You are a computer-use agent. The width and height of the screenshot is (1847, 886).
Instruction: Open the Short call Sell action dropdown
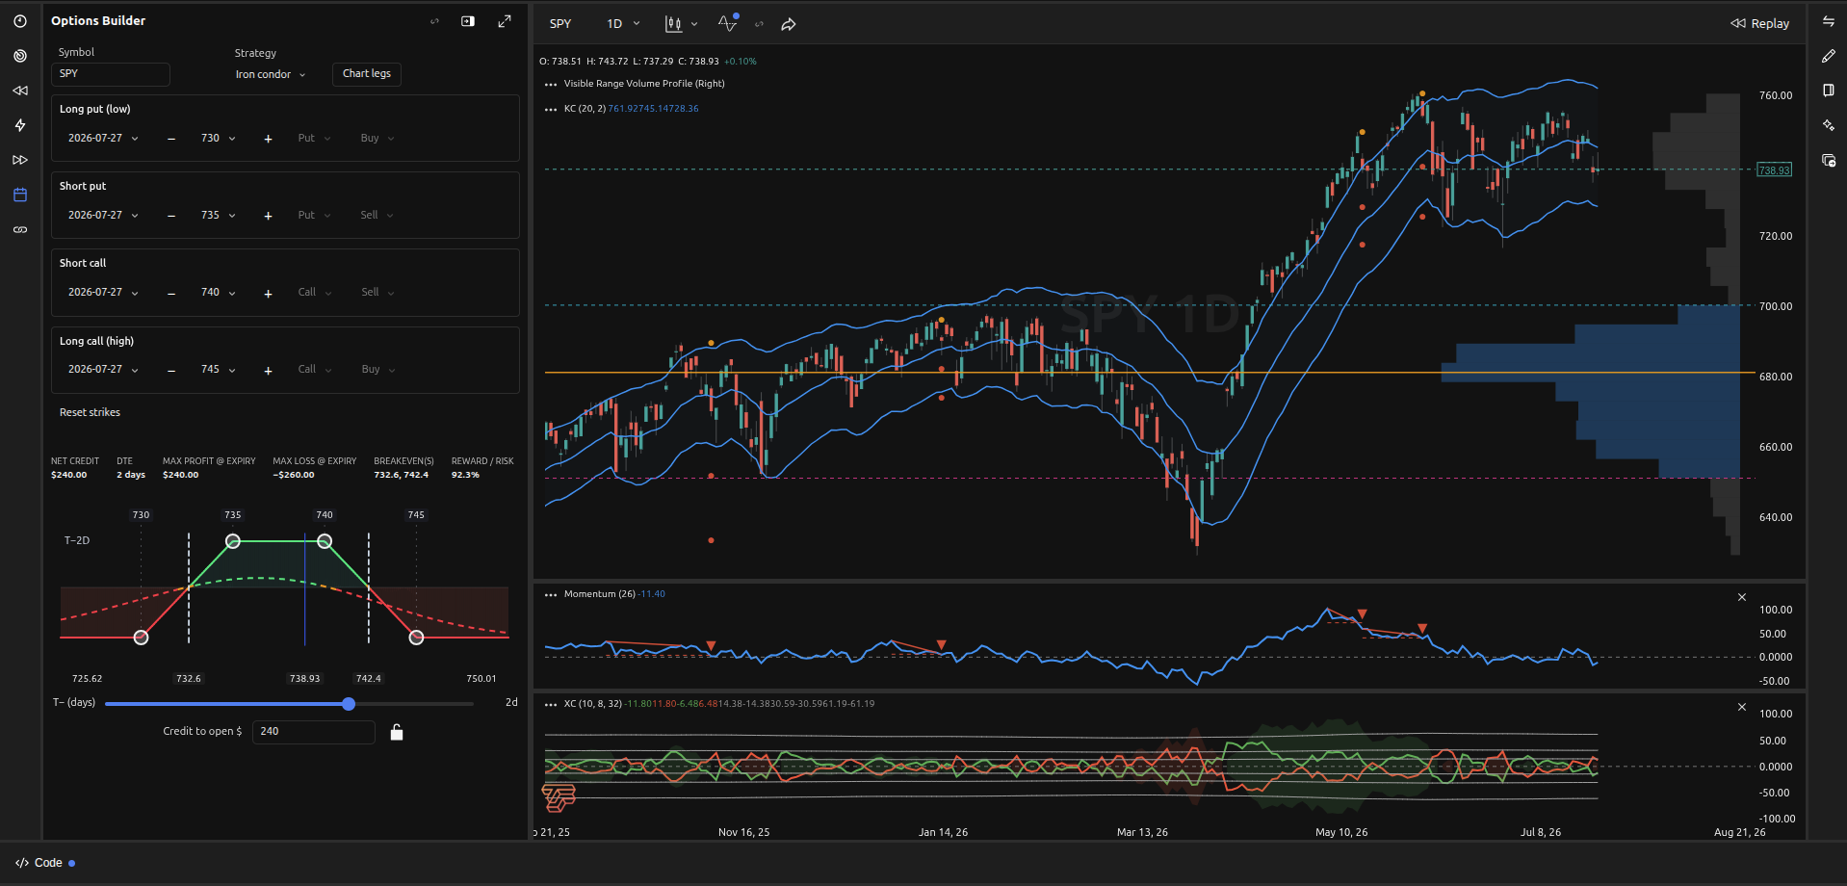(x=377, y=292)
